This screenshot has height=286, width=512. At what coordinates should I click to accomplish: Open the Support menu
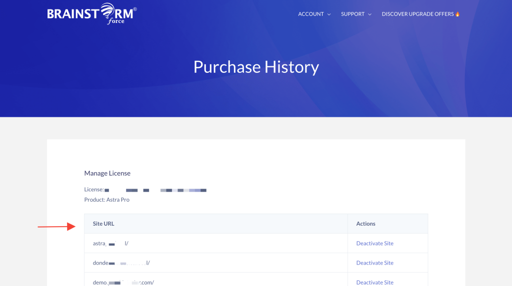pyautogui.click(x=352, y=14)
